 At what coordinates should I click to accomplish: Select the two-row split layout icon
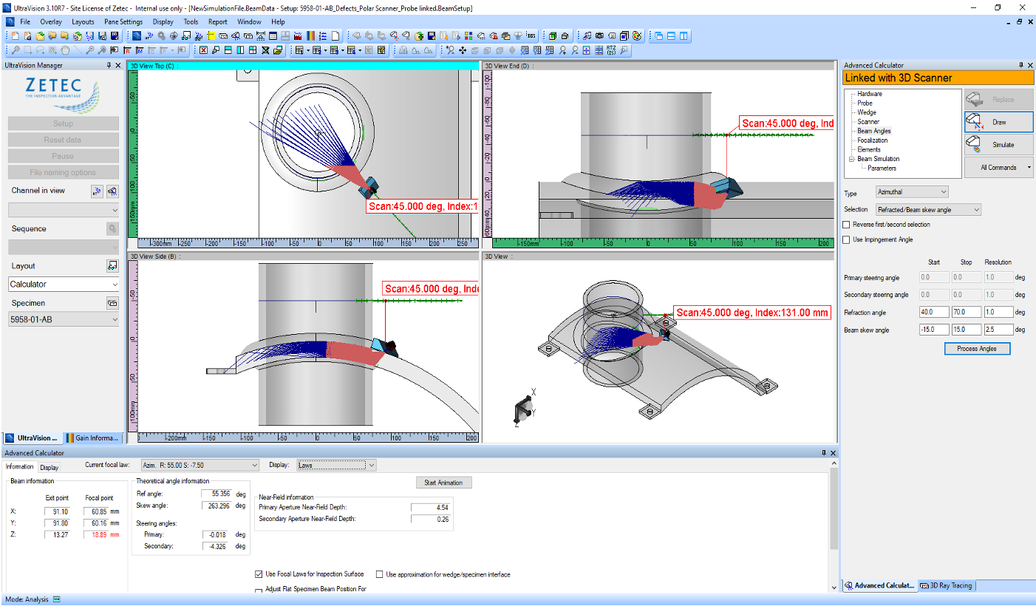[228, 50]
